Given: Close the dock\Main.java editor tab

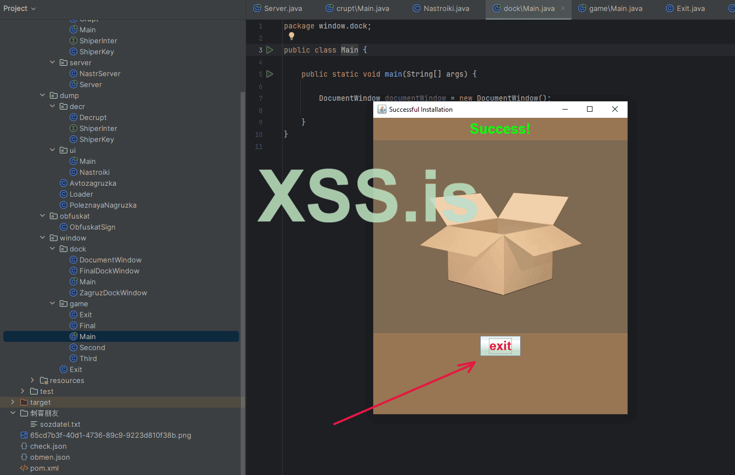Looking at the screenshot, I should [x=563, y=8].
